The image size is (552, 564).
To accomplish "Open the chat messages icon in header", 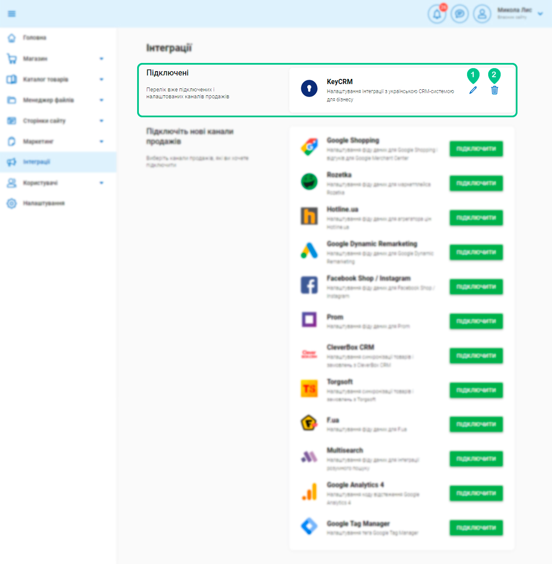I will pos(460,14).
